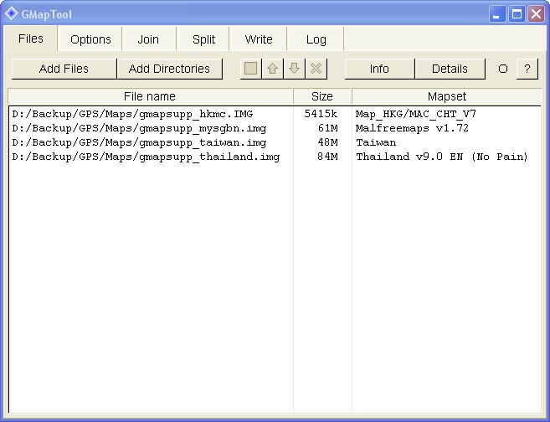Click the Malfreemaps v1.72 mapset entry
550x422 pixels.
tap(412, 128)
